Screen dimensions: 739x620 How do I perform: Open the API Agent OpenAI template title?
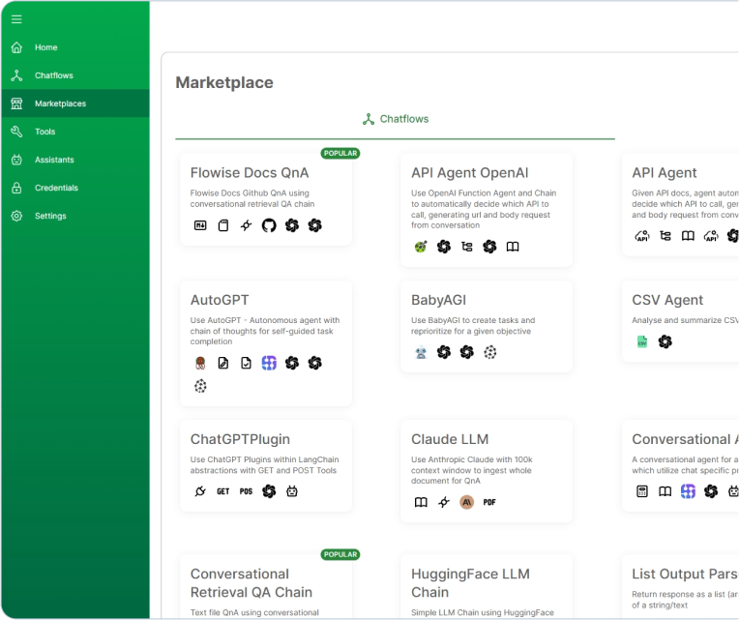click(469, 173)
